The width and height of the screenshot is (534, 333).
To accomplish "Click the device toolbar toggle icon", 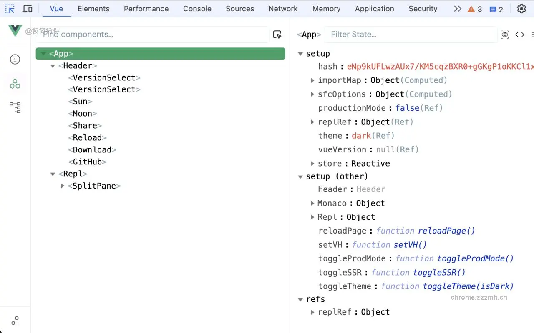I will 28,8.
